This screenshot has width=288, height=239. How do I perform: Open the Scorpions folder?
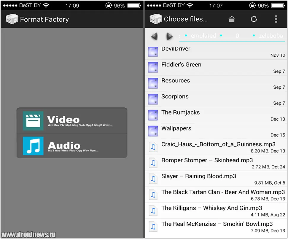pos(216,99)
